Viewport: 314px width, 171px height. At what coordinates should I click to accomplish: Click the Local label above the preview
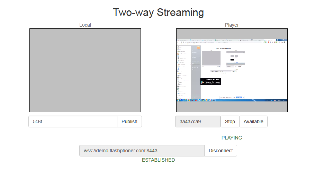(85, 25)
